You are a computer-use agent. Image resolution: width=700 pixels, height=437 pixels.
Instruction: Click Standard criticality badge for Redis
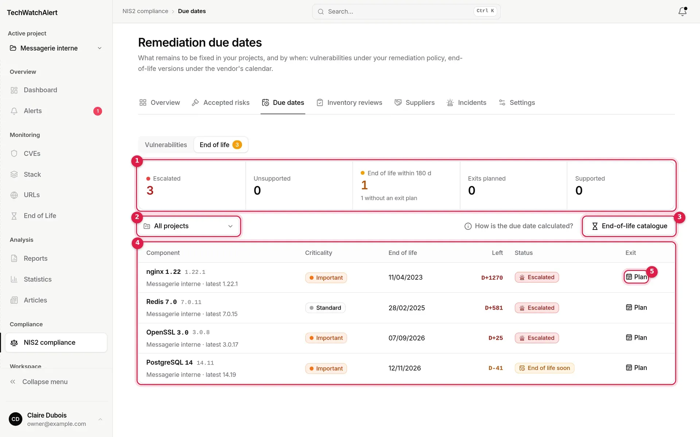(x=325, y=308)
